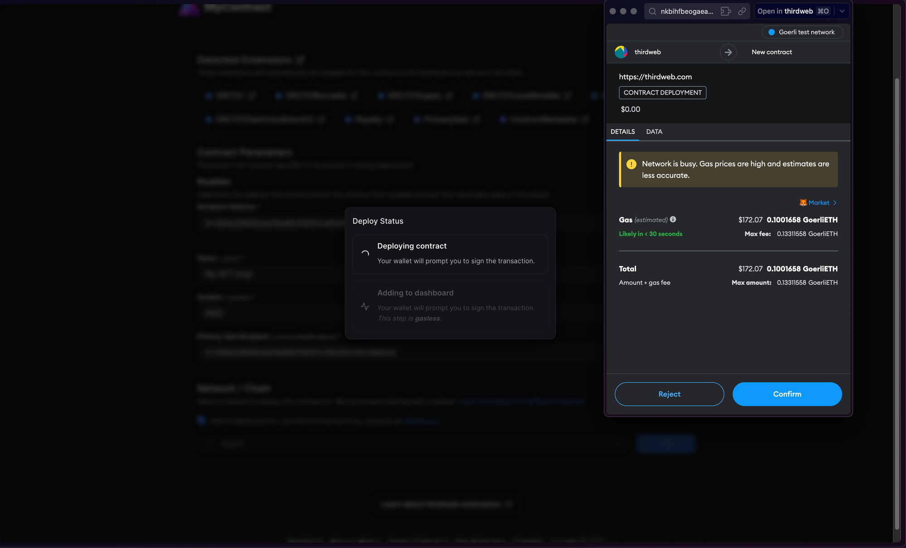The width and height of the screenshot is (906, 548).
Task: Switch to the DATA tab
Action: (654, 131)
